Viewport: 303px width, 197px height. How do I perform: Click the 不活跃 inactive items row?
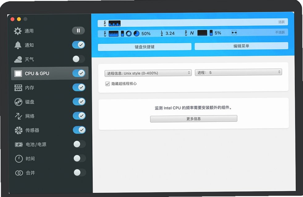click(x=193, y=33)
